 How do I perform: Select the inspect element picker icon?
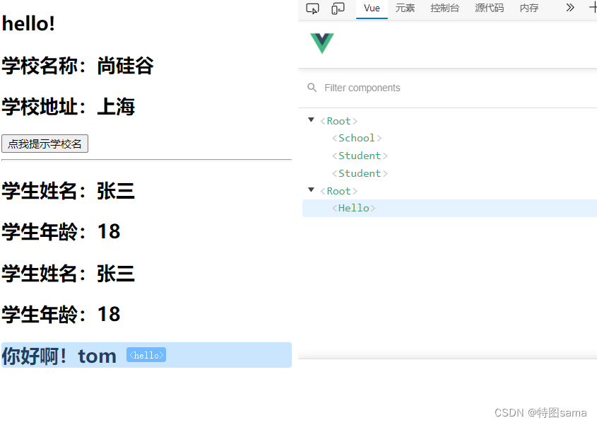[312, 8]
